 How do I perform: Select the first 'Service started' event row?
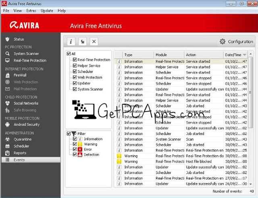coord(181,61)
